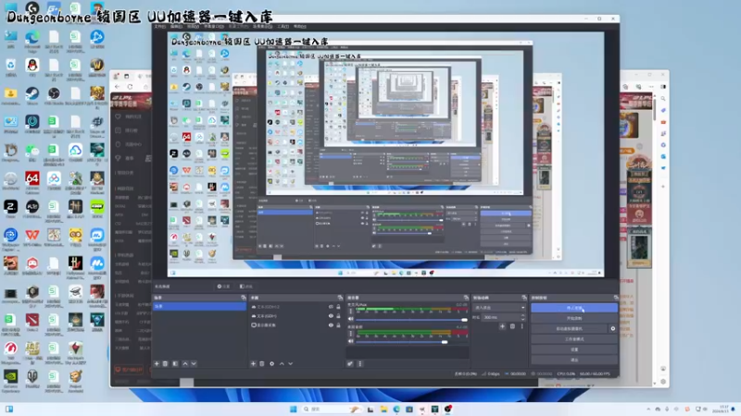Open advanced audio properties in the mixer

(350, 363)
